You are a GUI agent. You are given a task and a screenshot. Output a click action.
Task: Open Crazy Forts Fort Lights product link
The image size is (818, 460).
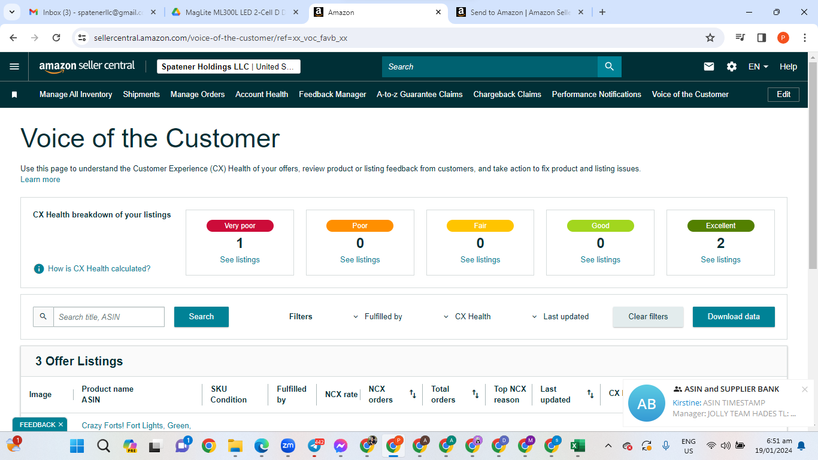click(136, 426)
